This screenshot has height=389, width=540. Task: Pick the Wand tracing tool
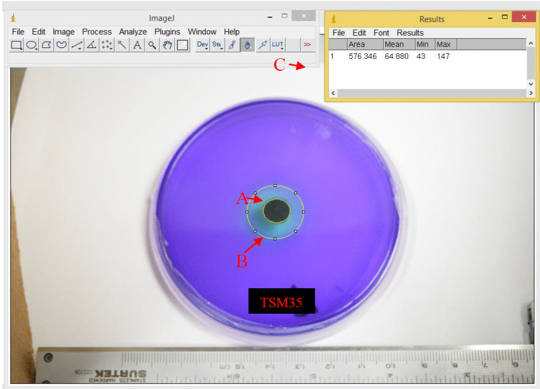point(122,45)
